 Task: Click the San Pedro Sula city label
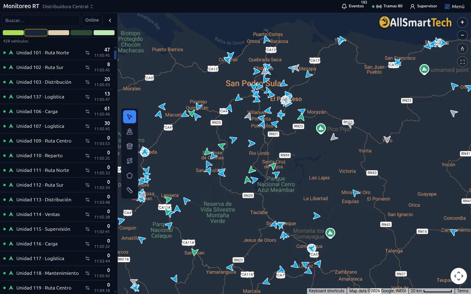pyautogui.click(x=253, y=83)
